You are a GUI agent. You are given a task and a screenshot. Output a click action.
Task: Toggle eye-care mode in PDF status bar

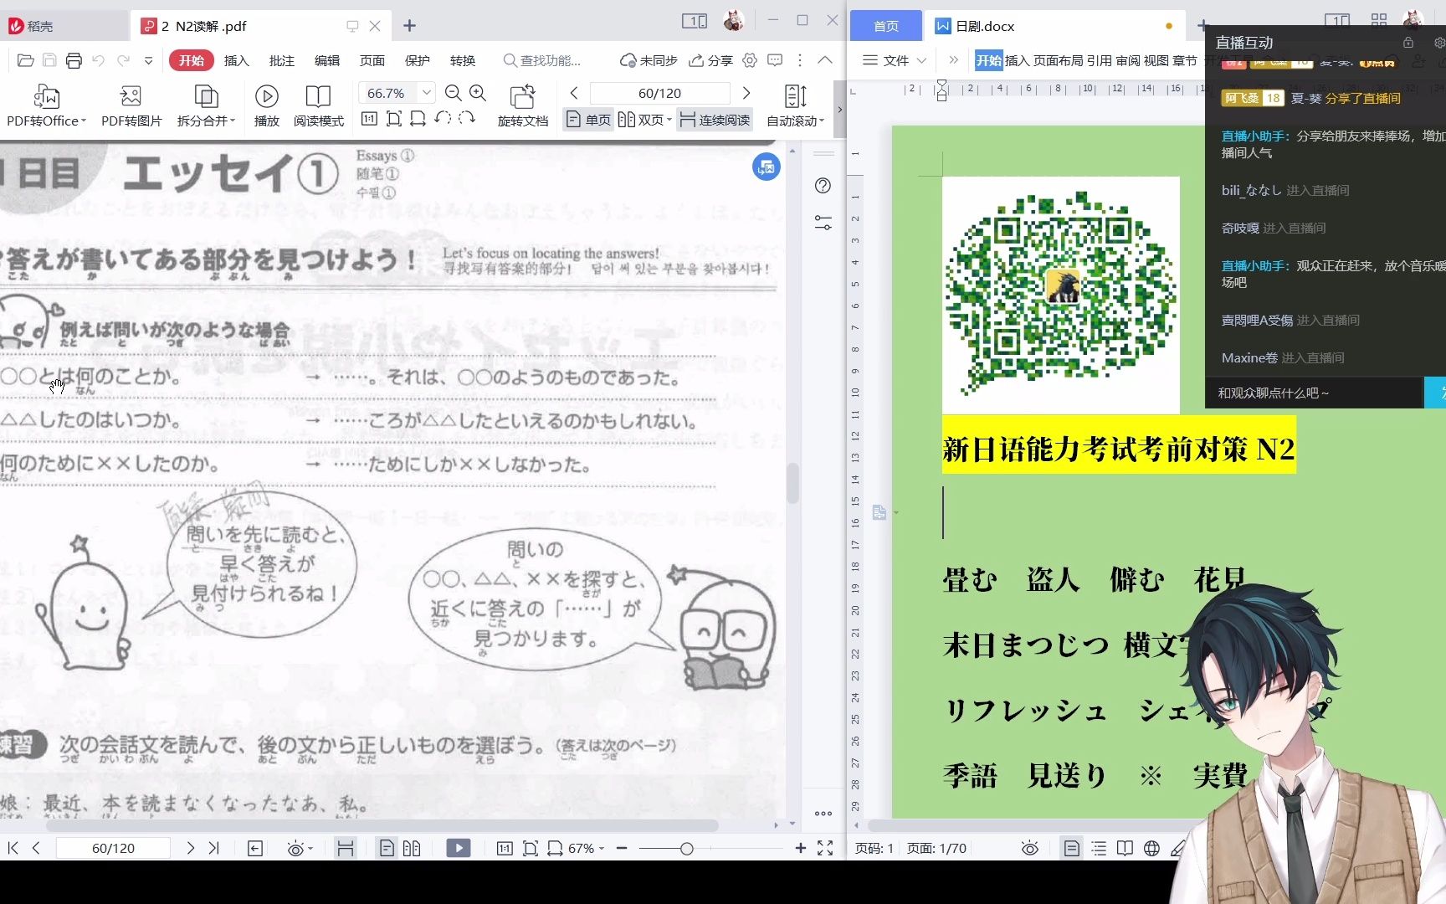point(295,849)
